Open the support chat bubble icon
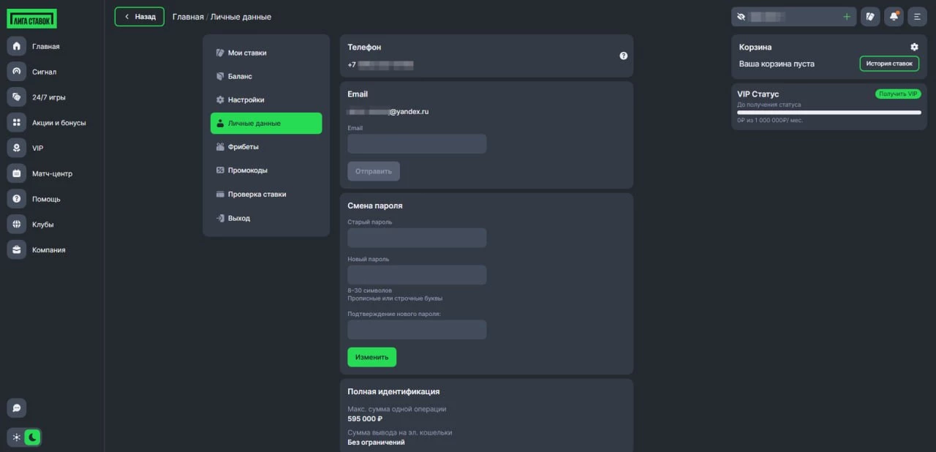The image size is (936, 452). coord(16,408)
